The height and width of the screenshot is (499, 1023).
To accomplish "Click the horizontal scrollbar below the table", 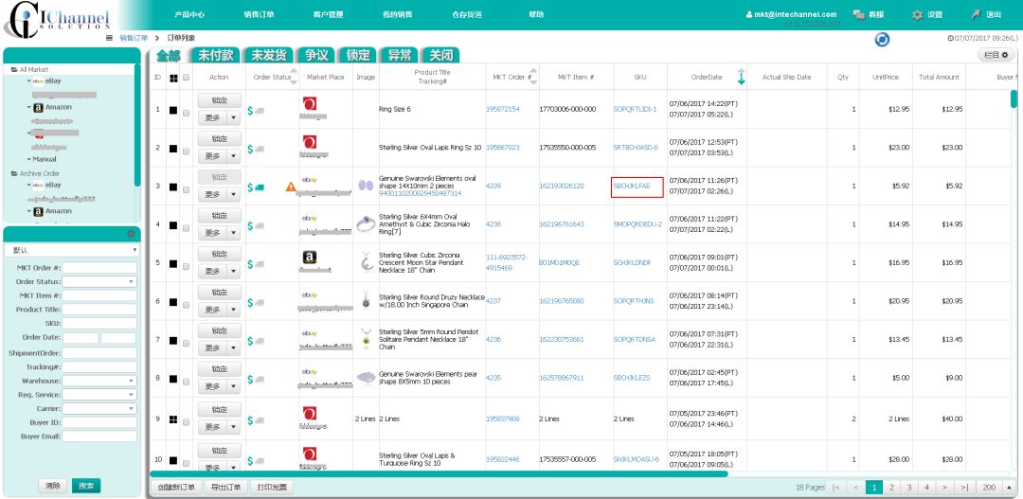I will click(439, 474).
